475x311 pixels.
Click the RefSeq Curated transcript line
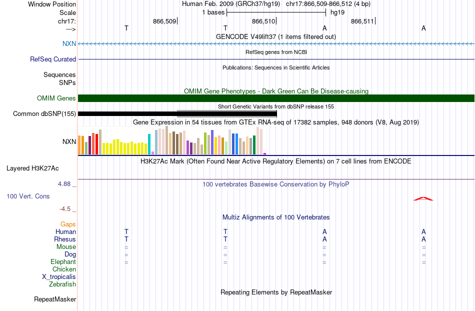pos(276,59)
